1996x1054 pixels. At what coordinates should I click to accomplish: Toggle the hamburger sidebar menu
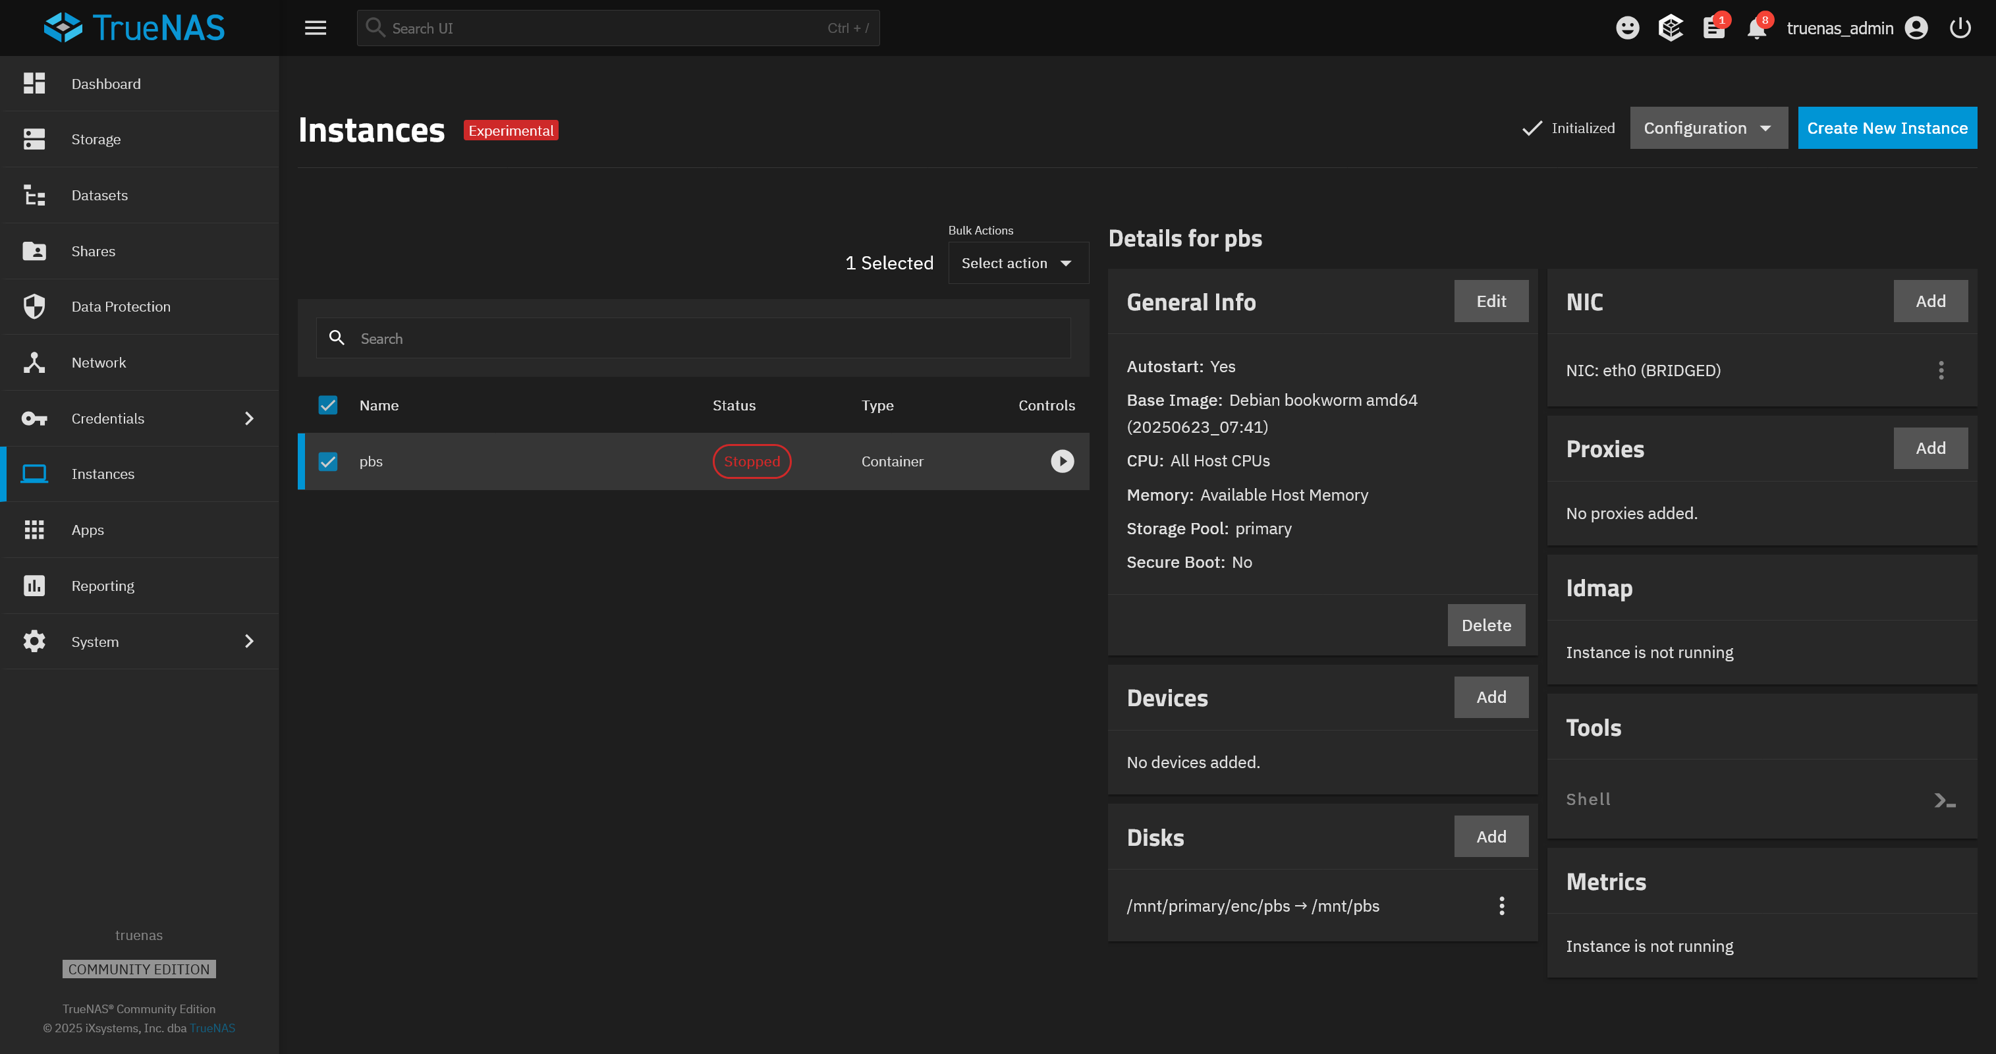click(x=316, y=28)
